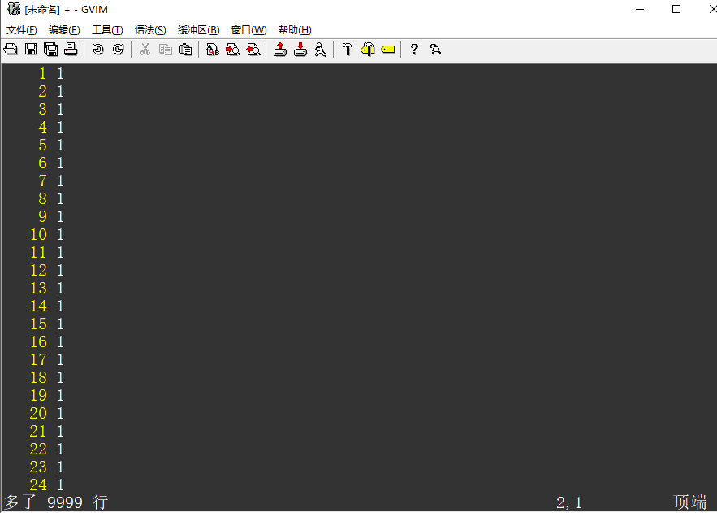
Task: Click the Find Previous icon
Action: [x=253, y=50]
